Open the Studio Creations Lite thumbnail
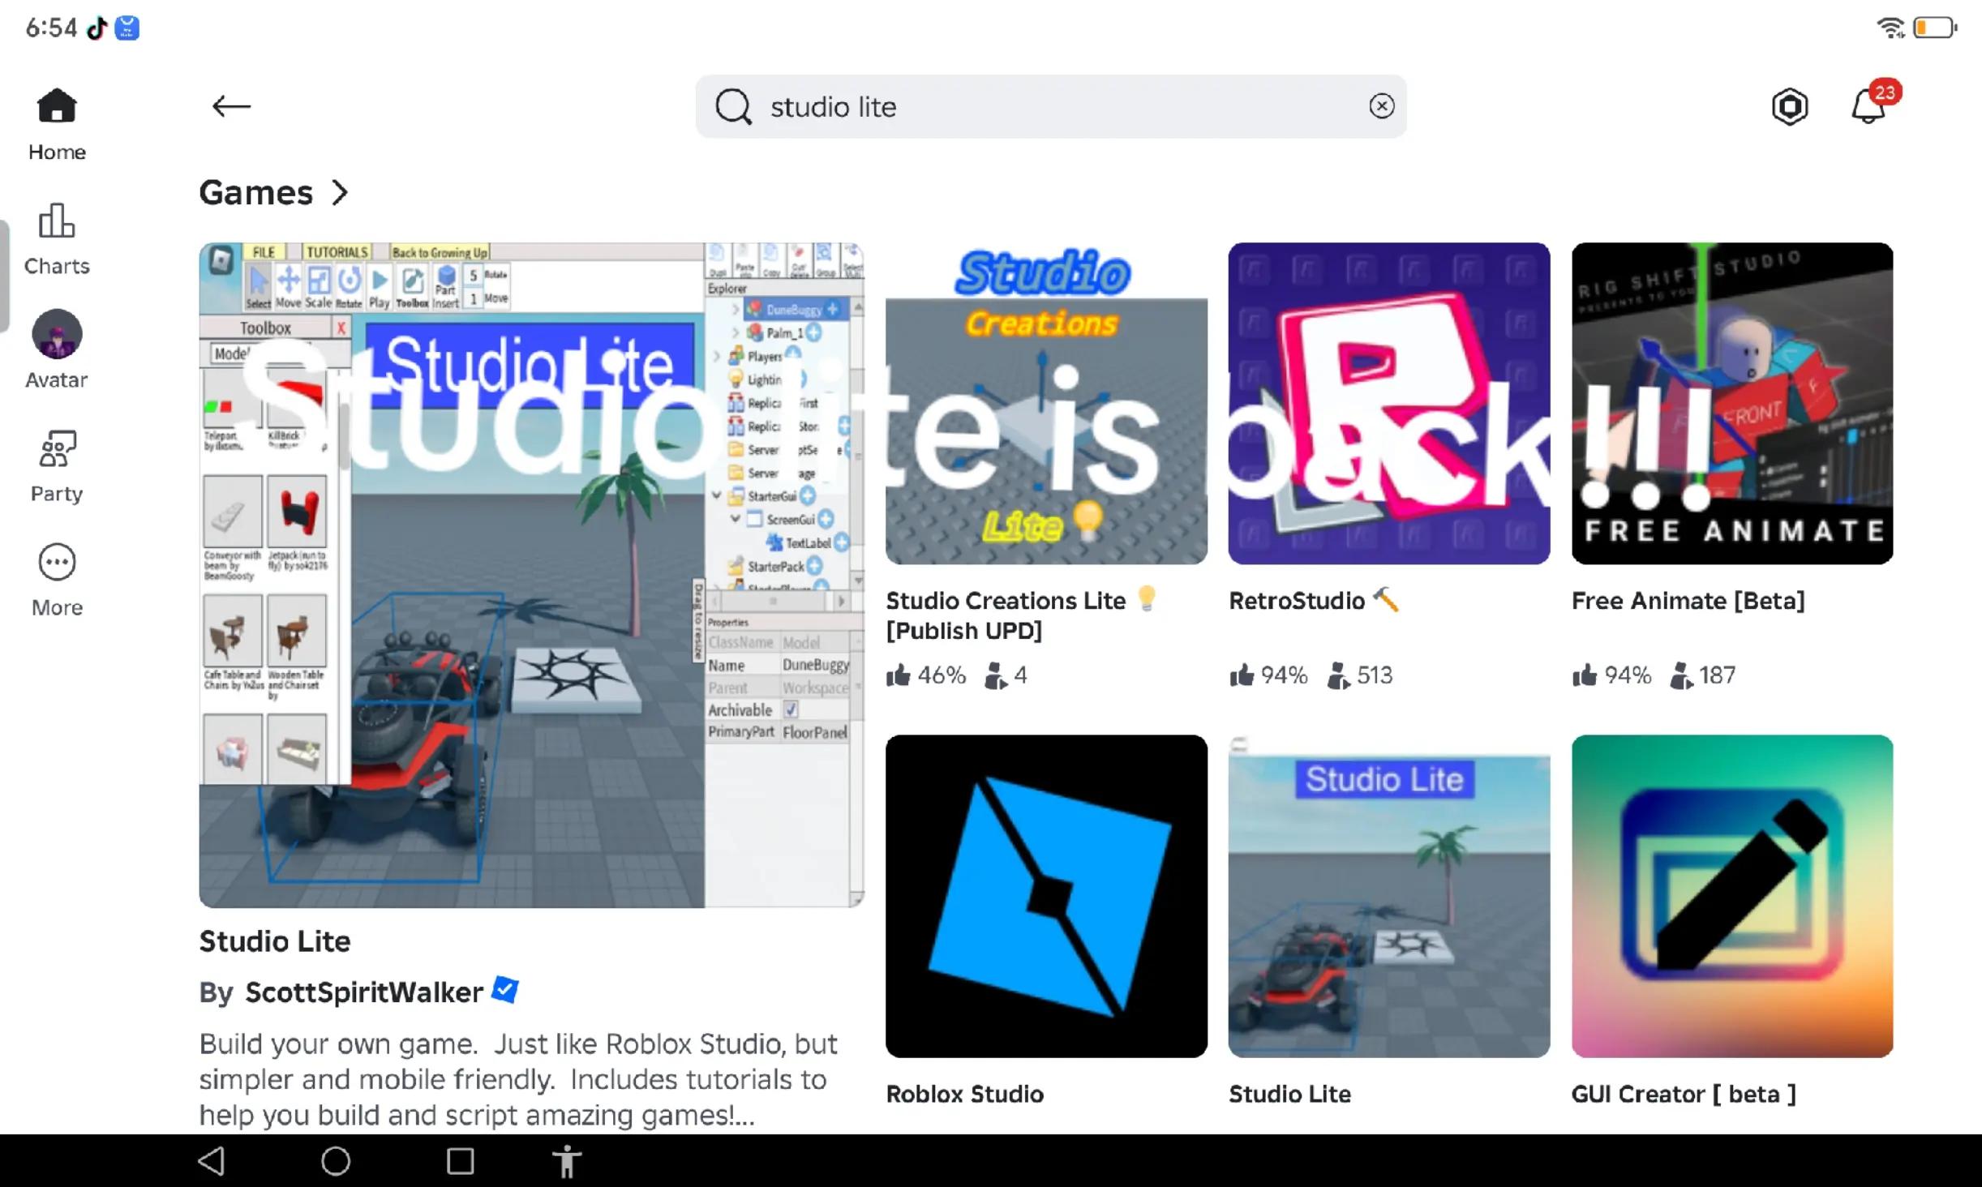 pyautogui.click(x=1046, y=403)
